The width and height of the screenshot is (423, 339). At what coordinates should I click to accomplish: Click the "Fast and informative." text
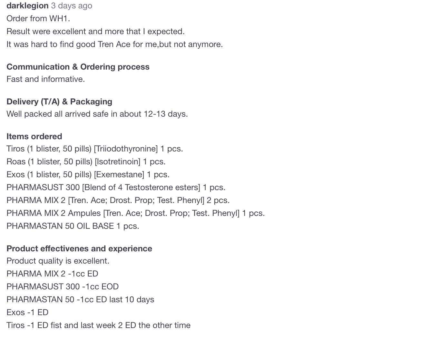(45, 79)
